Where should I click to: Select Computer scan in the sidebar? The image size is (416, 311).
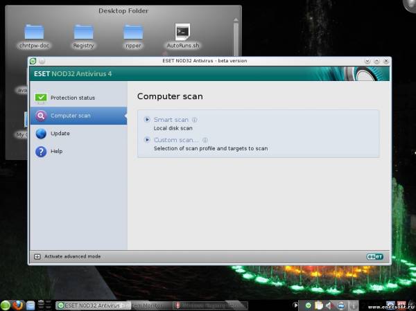click(78, 116)
